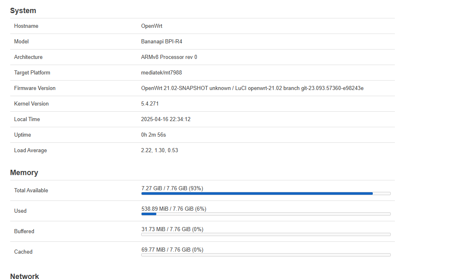Click the kernel version 5.4.271
The image size is (453, 279).
[x=150, y=104]
